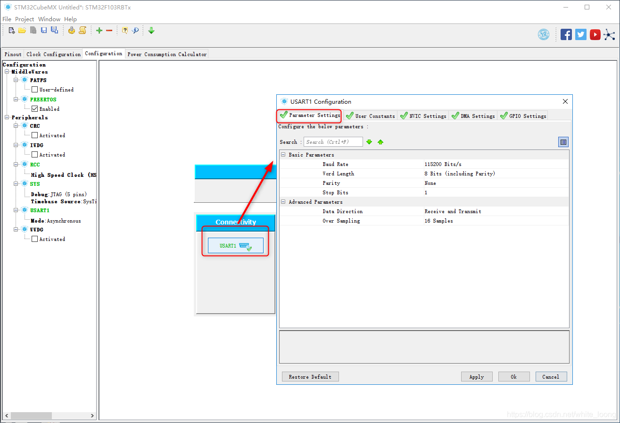
Task: Open the ST YouTube channel icon
Action: [595, 34]
